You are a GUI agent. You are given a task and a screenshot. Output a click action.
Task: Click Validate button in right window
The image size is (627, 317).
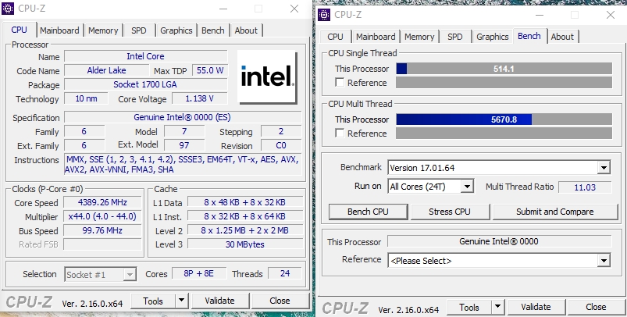(x=536, y=307)
